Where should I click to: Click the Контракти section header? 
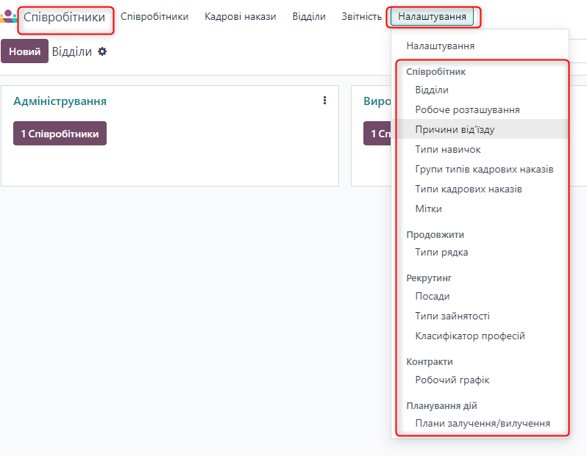430,362
